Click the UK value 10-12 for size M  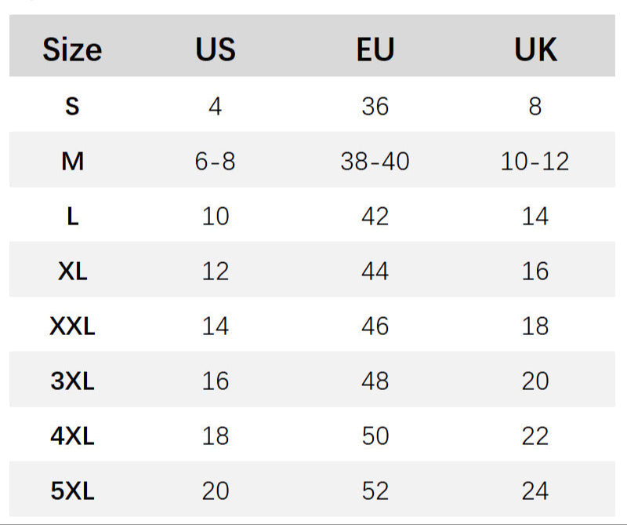pyautogui.click(x=535, y=162)
